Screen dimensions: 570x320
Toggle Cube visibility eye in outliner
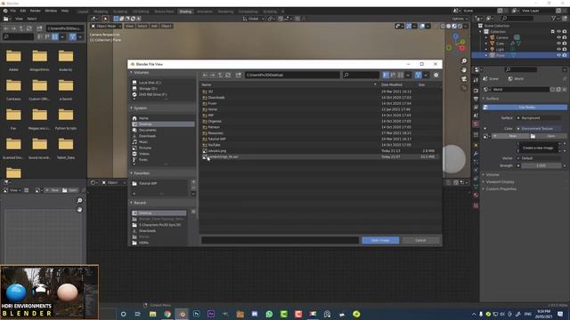click(558, 44)
